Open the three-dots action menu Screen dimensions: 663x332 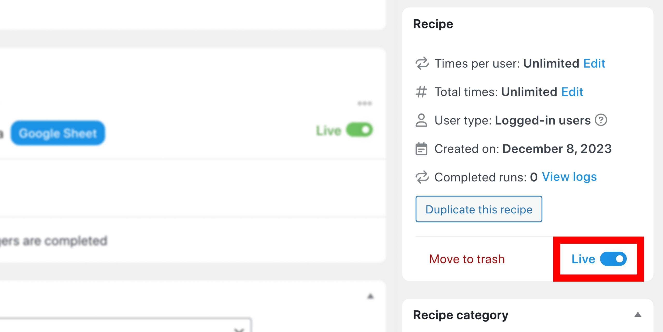click(x=365, y=103)
